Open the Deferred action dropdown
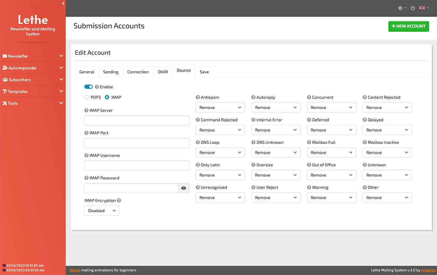 332,130
